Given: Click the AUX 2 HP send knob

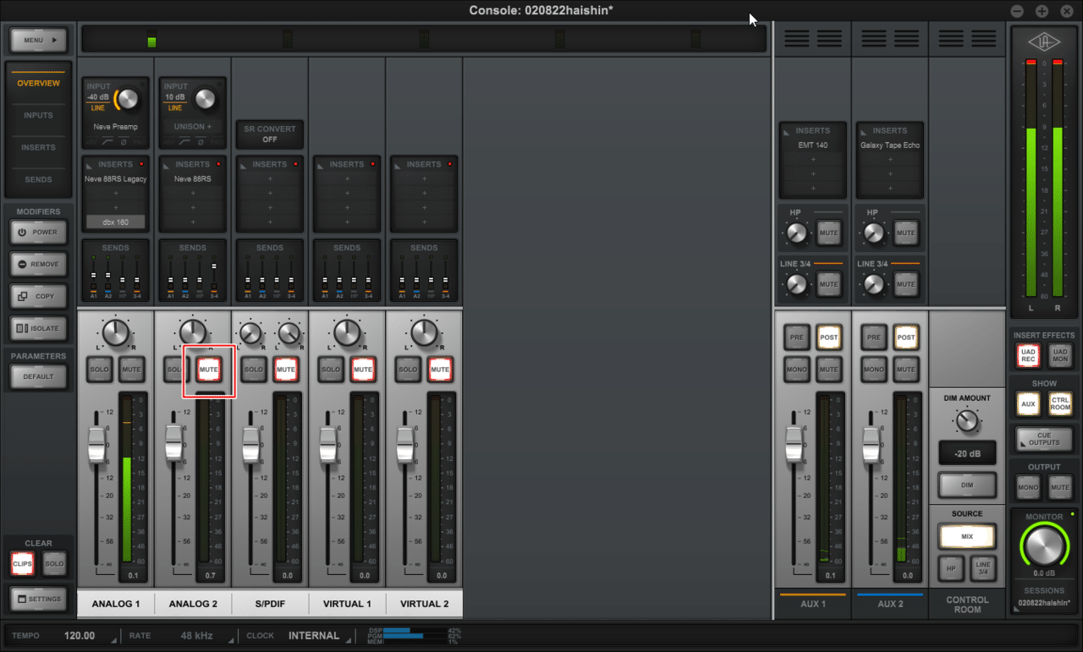Looking at the screenshot, I should coord(873,233).
